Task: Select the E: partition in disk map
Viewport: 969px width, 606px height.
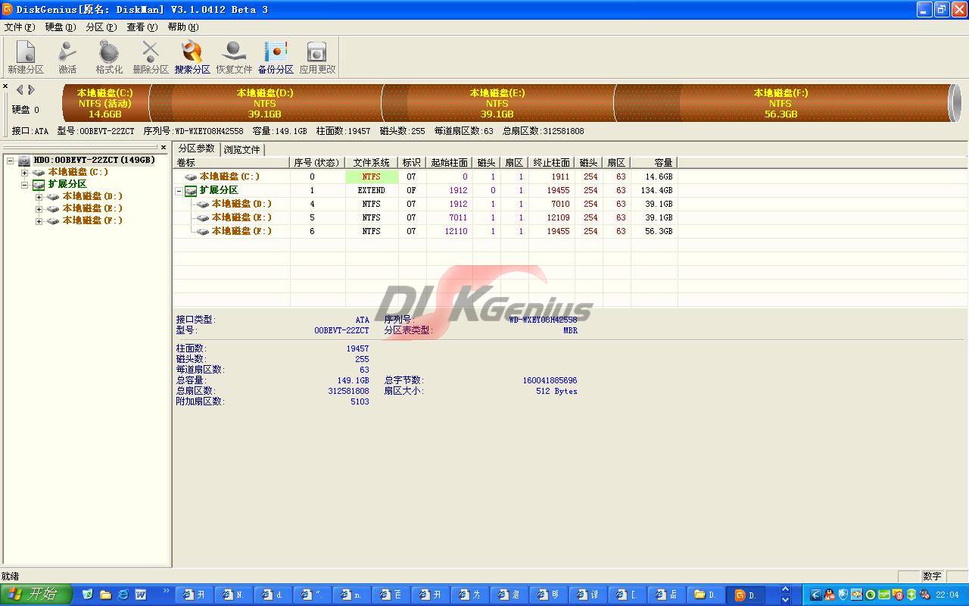Action: point(497,103)
